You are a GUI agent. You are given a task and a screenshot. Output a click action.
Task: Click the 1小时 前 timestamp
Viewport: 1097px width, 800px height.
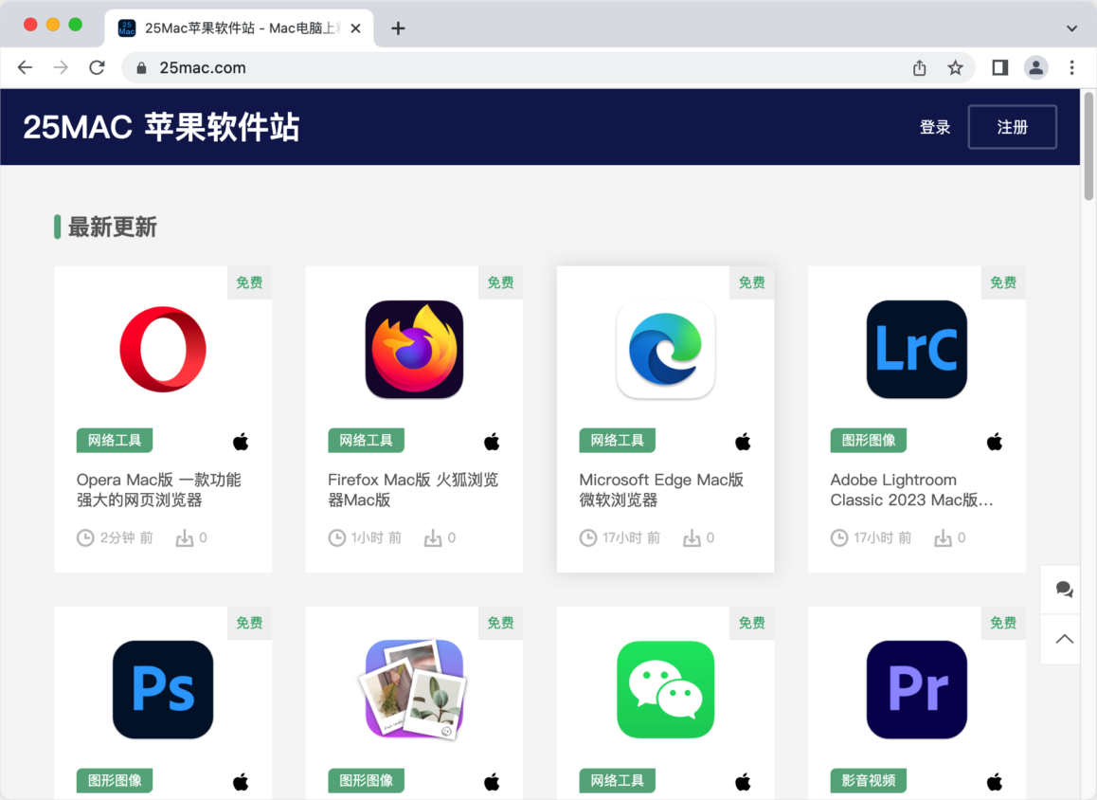[x=376, y=537]
